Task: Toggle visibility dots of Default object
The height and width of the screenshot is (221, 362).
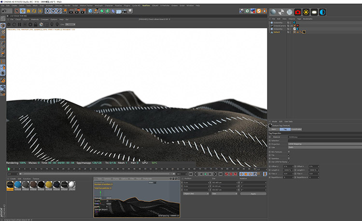Action: pos(290,32)
